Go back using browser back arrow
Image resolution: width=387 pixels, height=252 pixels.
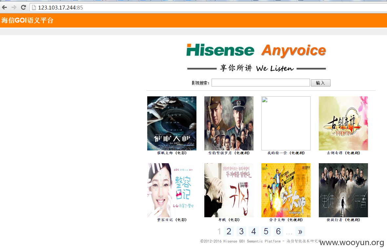pos(5,8)
